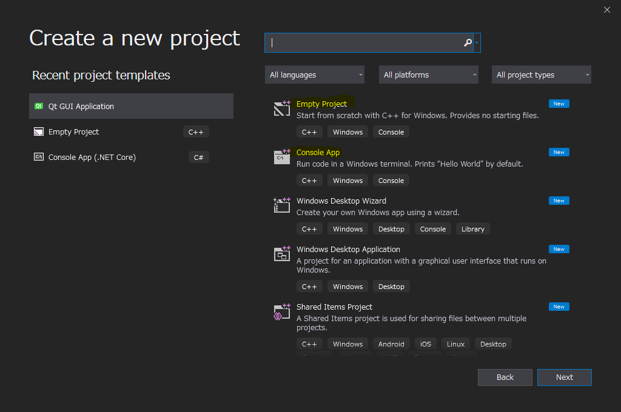Click Console App (.NET Core) icon
621x412 pixels.
click(x=39, y=157)
